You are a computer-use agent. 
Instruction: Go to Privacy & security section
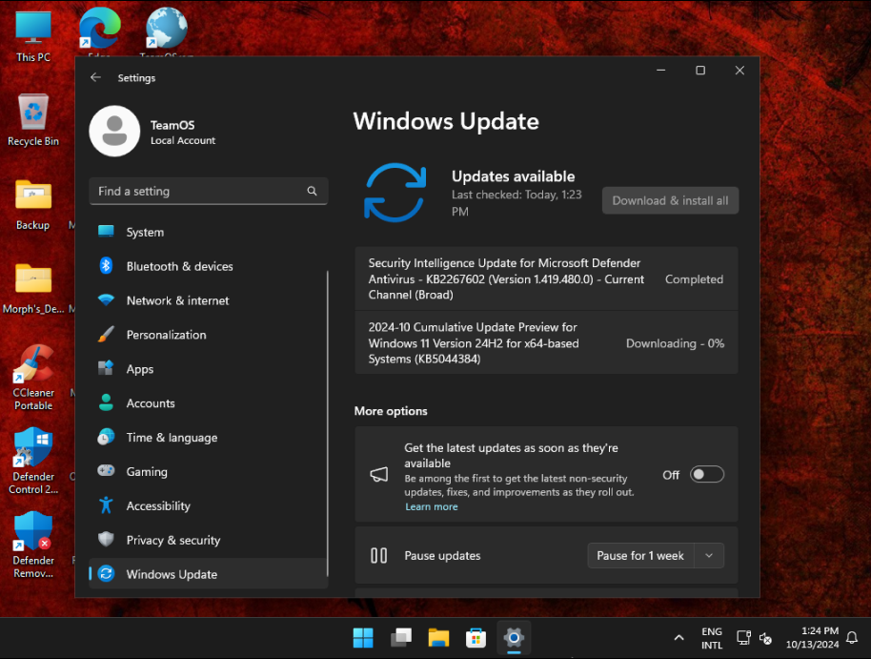point(172,540)
